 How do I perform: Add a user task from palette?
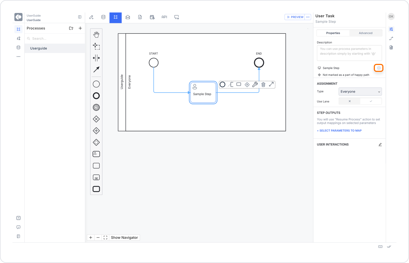pos(96,154)
